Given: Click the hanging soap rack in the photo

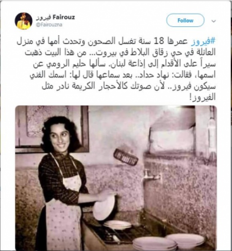Looking at the screenshot, I should (126, 157).
